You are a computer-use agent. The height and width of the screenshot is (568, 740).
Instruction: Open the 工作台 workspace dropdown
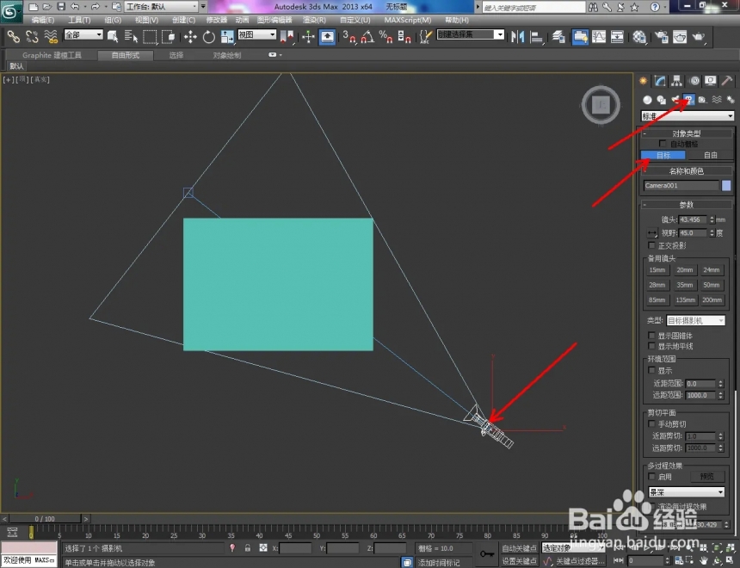162,7
